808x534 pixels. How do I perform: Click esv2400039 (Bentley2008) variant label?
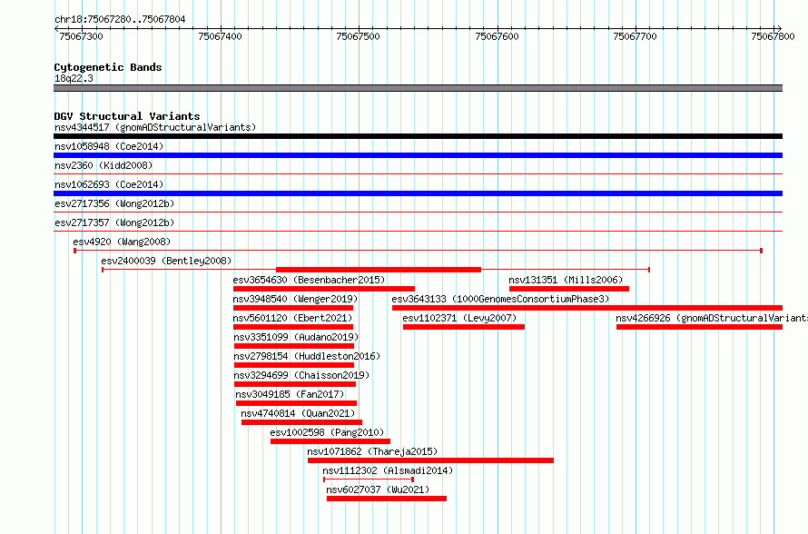(x=166, y=261)
